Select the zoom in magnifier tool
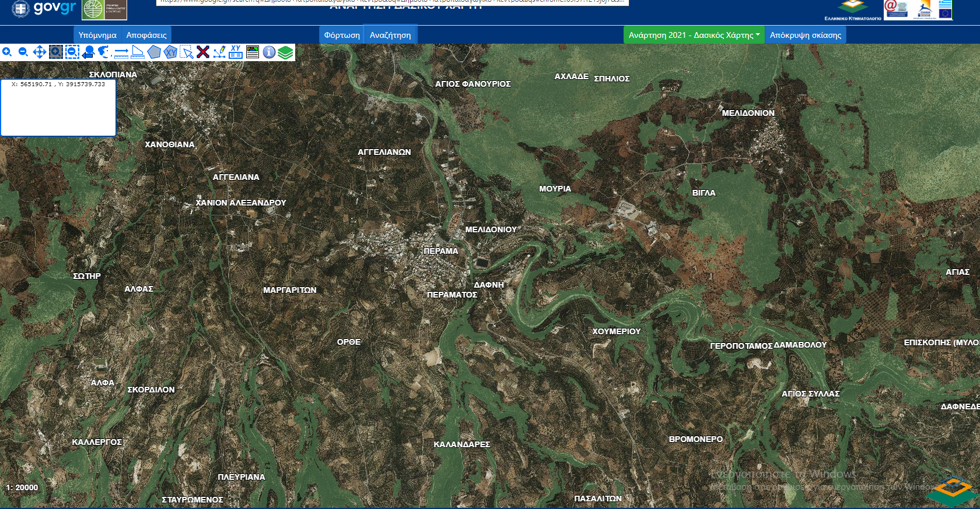Screen dimensions: 980x509 coord(7,52)
